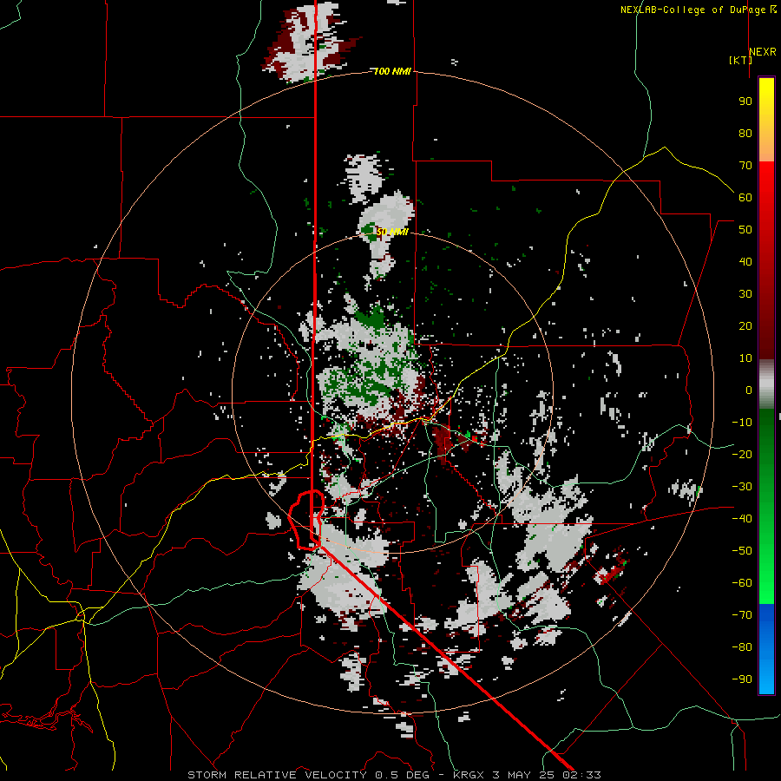The width and height of the screenshot is (781, 781).
Task: Click the NEXR label above the scale
Action: pyautogui.click(x=763, y=52)
